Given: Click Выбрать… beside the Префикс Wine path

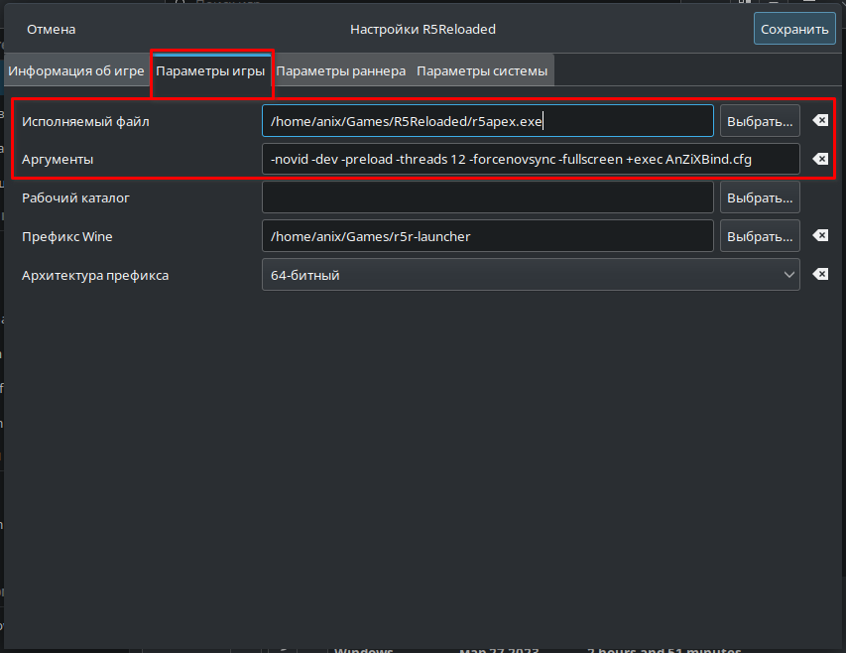Looking at the screenshot, I should tap(760, 236).
